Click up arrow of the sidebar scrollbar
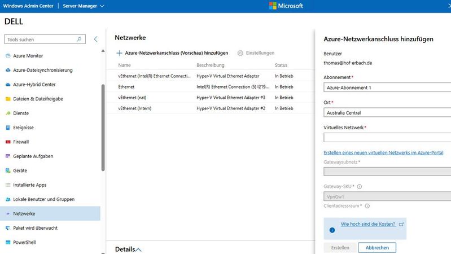The width and height of the screenshot is (451, 254). coord(103,51)
